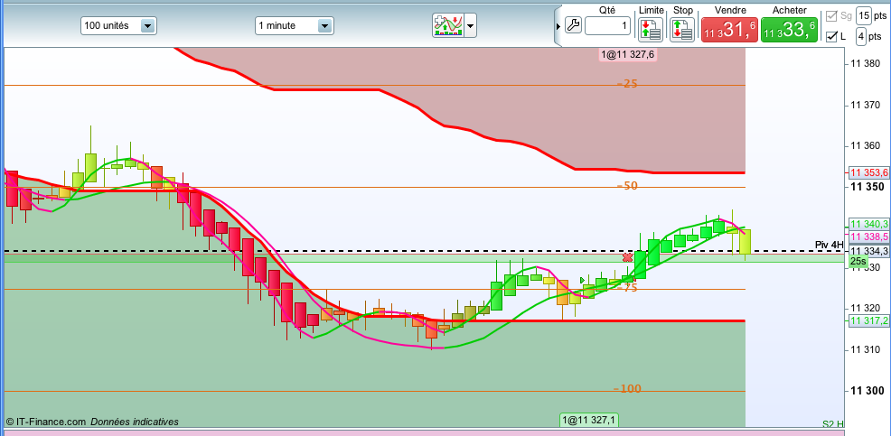Image resolution: width=891 pixels, height=436 pixels.
Task: Uncheck the L checkbox
Action: coord(831,37)
